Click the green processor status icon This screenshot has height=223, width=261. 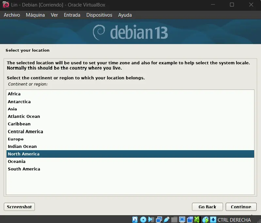pyautogui.click(x=198, y=219)
